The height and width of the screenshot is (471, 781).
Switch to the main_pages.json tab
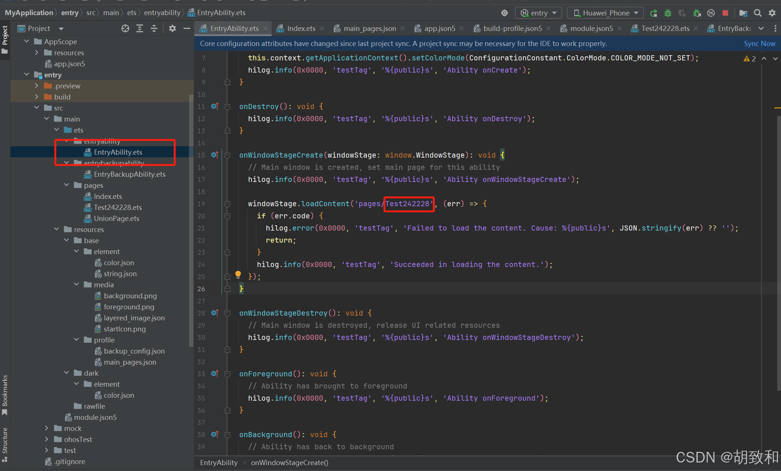(369, 28)
